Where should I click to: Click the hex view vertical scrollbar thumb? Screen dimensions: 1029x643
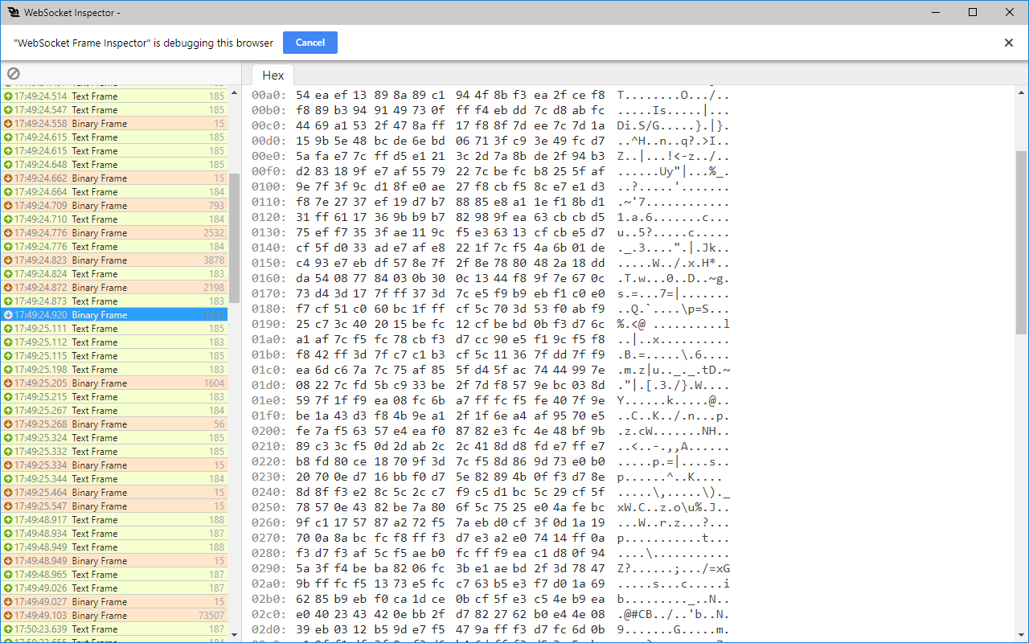click(x=1022, y=242)
